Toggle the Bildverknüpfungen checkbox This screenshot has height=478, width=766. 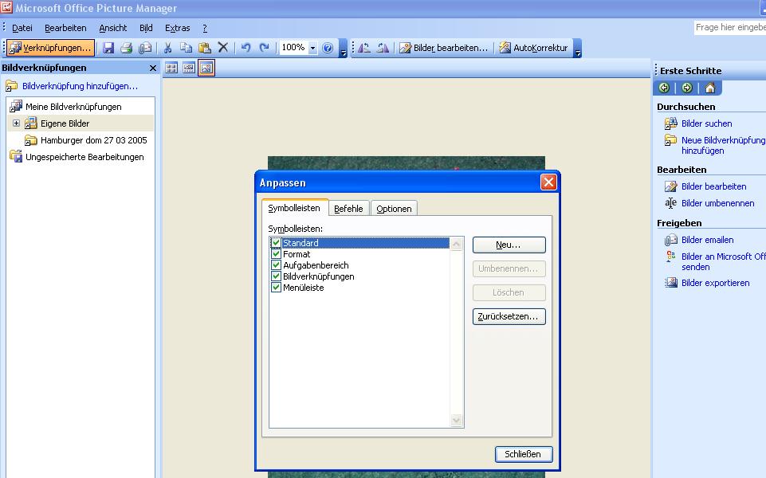coord(276,276)
